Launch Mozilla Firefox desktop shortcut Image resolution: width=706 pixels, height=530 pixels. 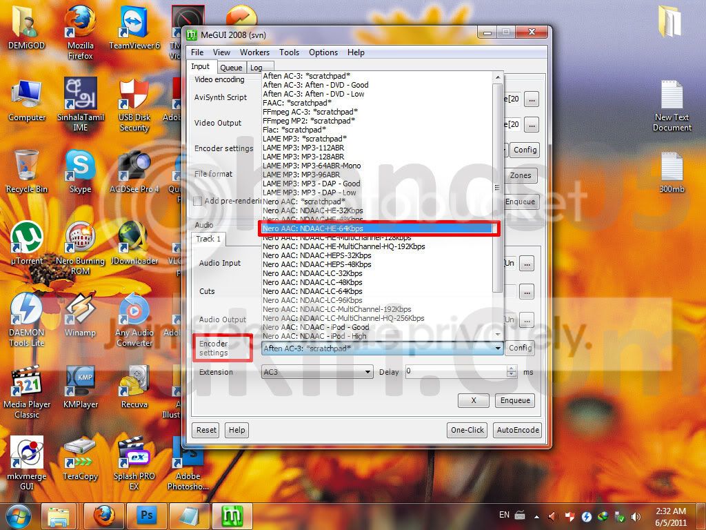click(80, 32)
